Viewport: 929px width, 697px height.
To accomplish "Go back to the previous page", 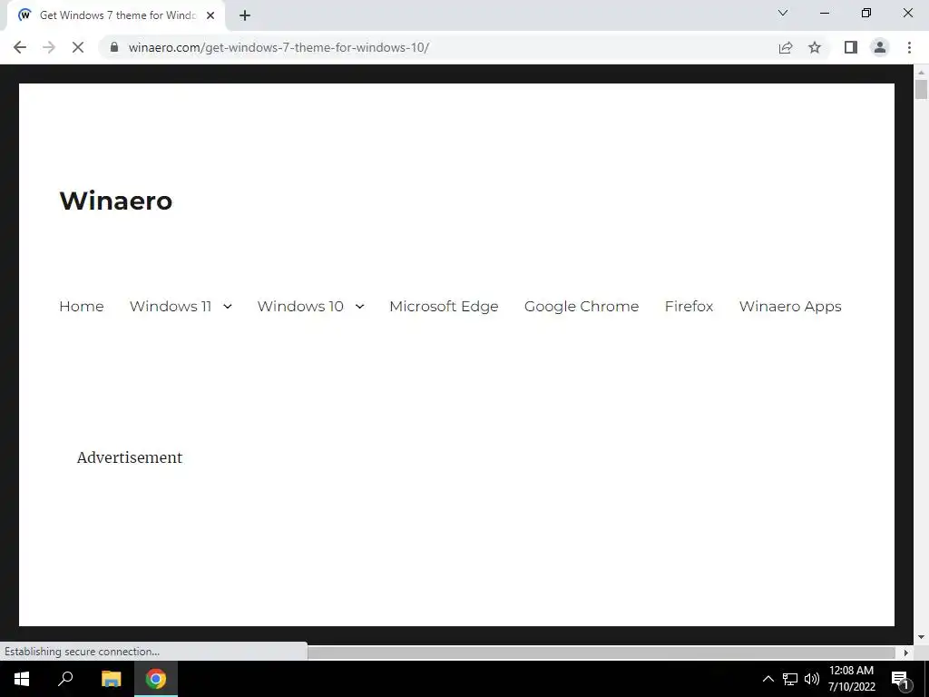I will 20,47.
